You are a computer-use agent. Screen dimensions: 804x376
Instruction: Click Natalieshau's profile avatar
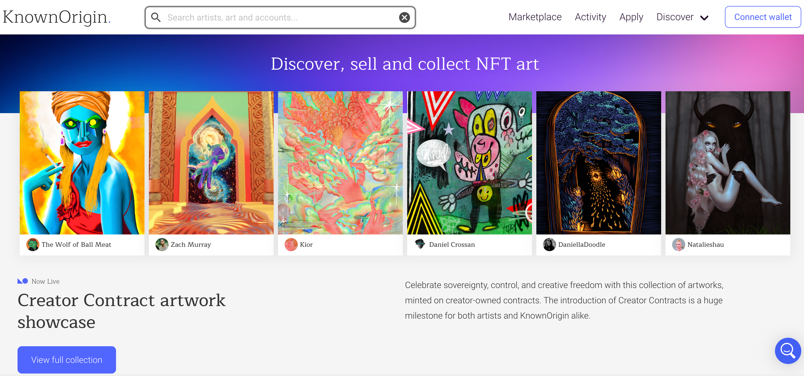point(679,245)
